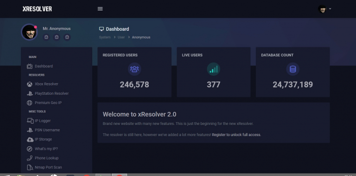Click the PlayStation logo beside PSN Username
This screenshot has height=176, width=356.
30,130
